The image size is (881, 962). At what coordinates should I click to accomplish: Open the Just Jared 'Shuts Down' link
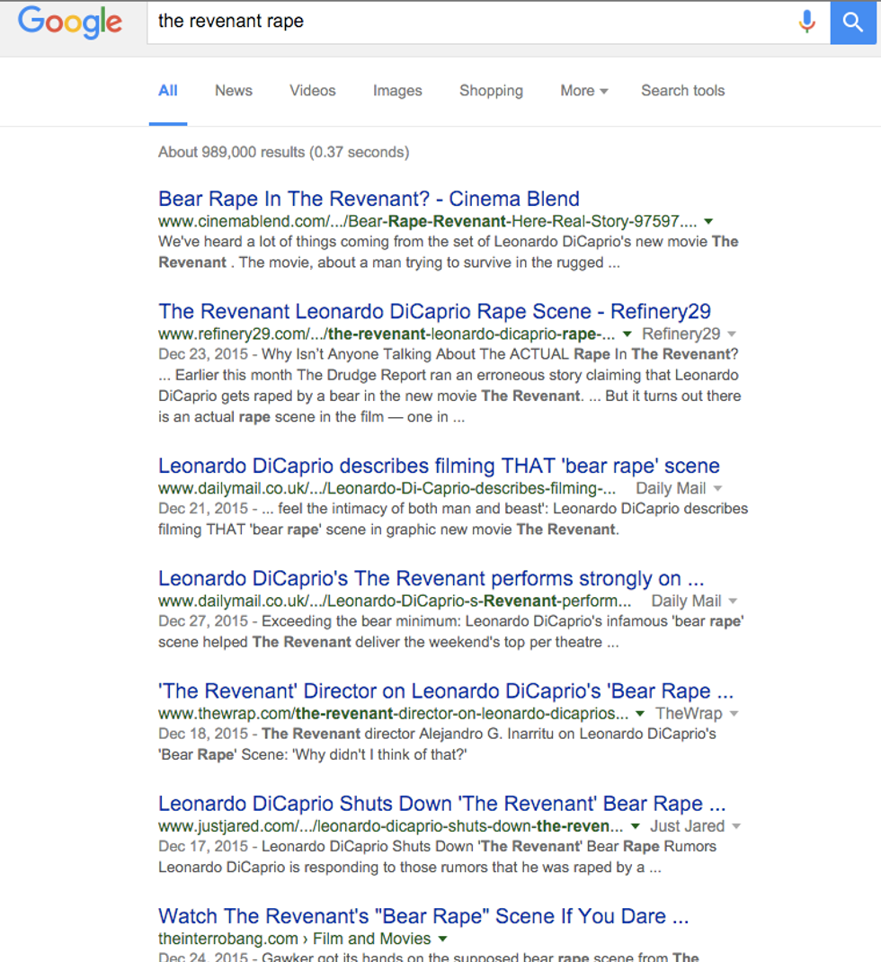441,804
